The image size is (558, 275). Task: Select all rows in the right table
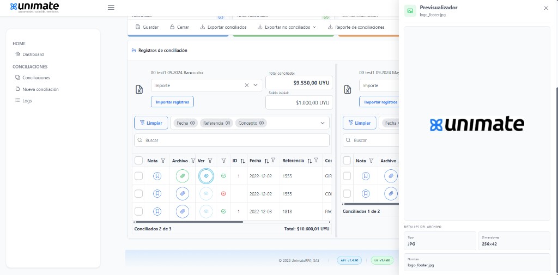347,161
